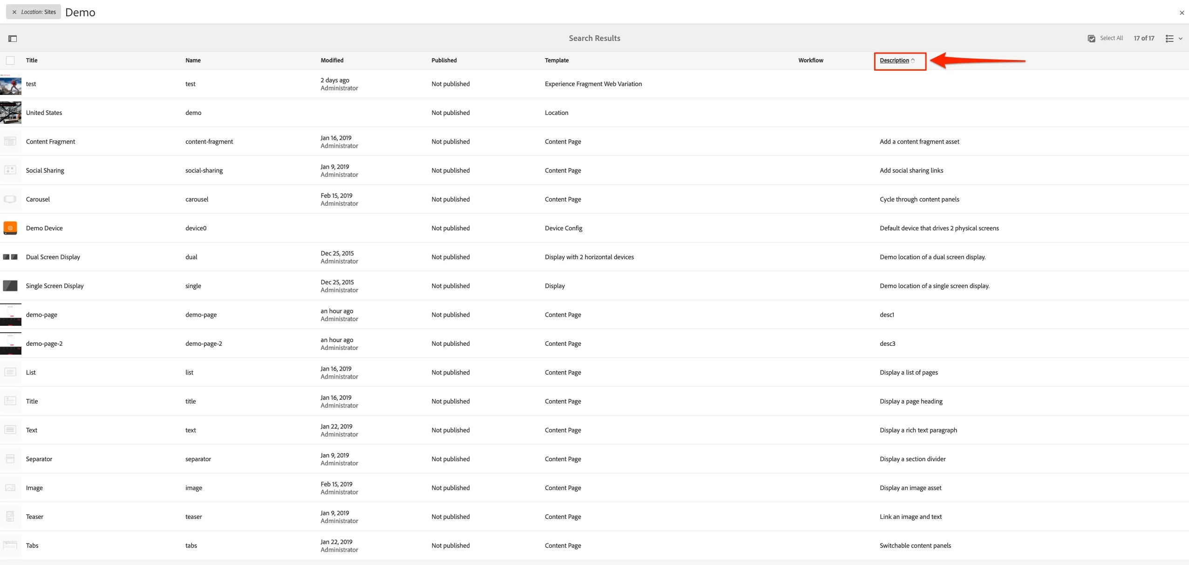Open the Content Fragment row
This screenshot has height=565, width=1189.
click(50, 141)
